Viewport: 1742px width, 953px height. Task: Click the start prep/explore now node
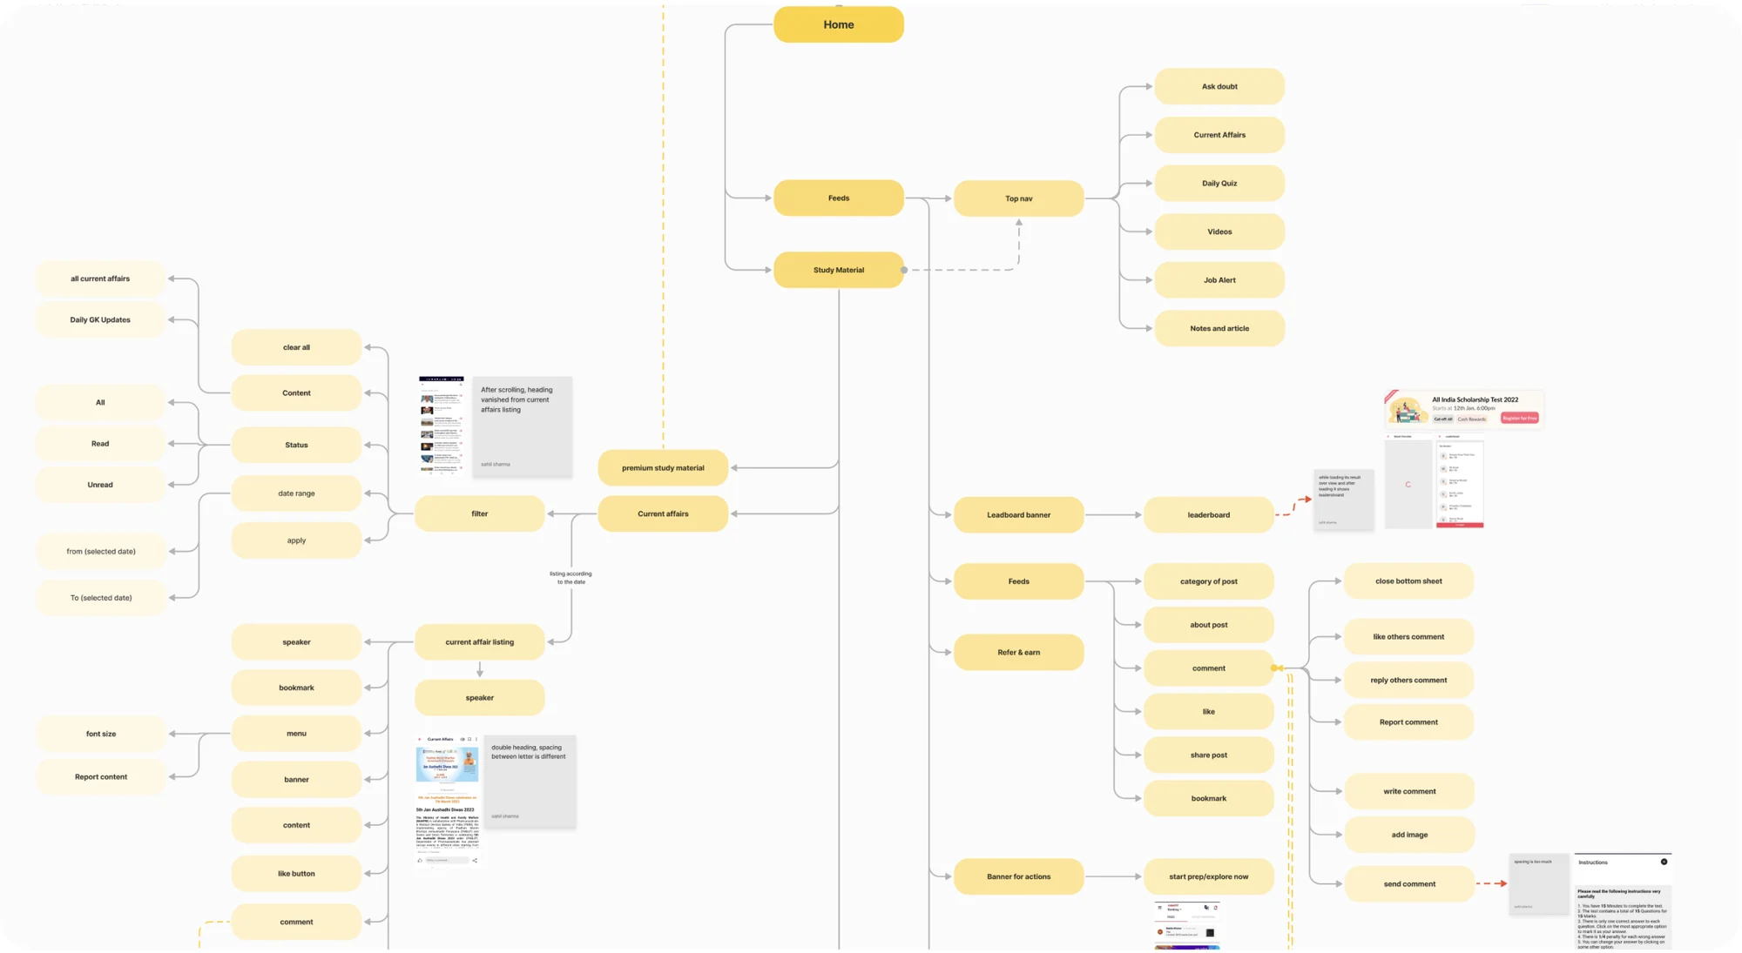click(x=1208, y=876)
